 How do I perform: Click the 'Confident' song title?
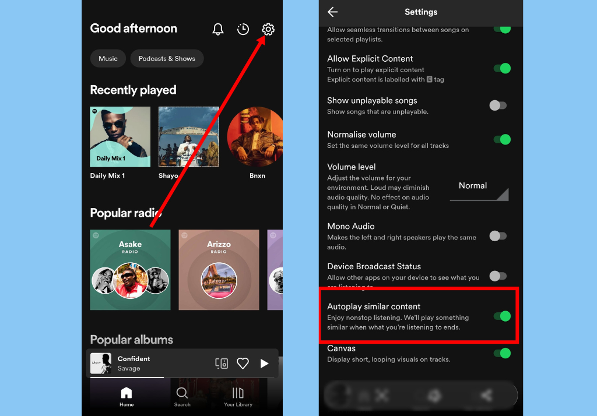134,358
